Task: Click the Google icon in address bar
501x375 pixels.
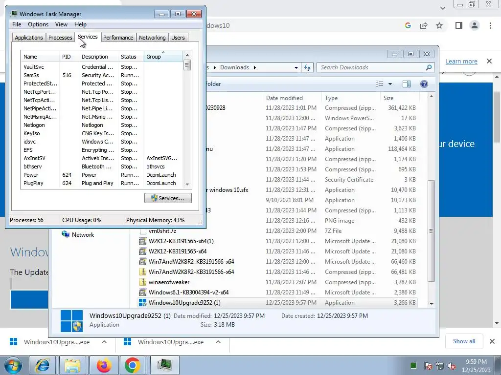Action: click(x=408, y=25)
